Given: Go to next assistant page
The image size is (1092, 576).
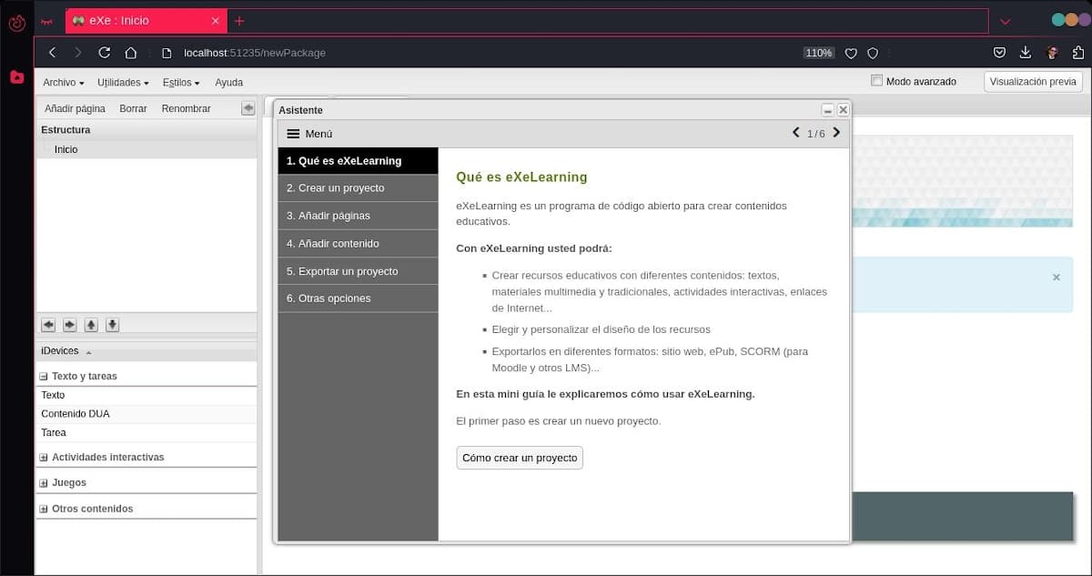Looking at the screenshot, I should point(836,133).
